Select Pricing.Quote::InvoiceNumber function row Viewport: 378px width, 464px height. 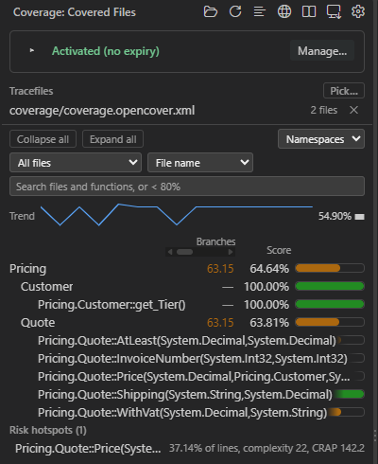[187, 359]
